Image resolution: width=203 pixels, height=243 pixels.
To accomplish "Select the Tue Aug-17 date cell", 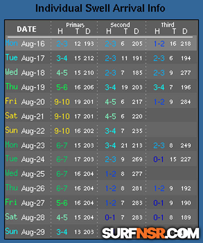I will (25, 58).
